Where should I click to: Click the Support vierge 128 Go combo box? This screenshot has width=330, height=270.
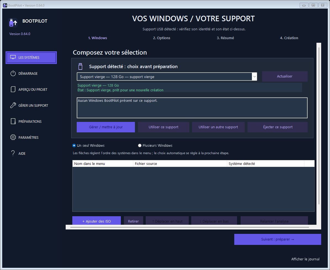click(x=167, y=77)
